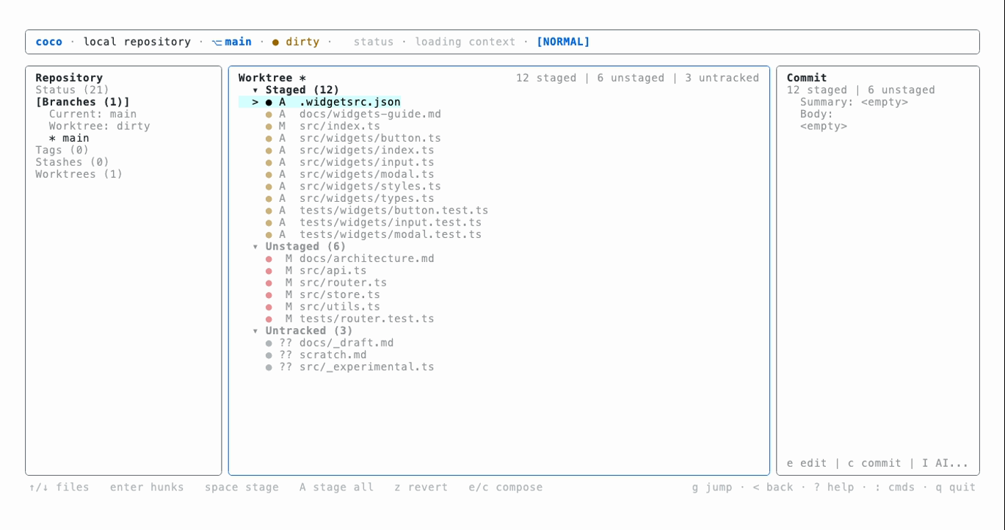Click the [NORMAL] mode indicator
Viewport: 1005px width, 530px height.
[563, 42]
